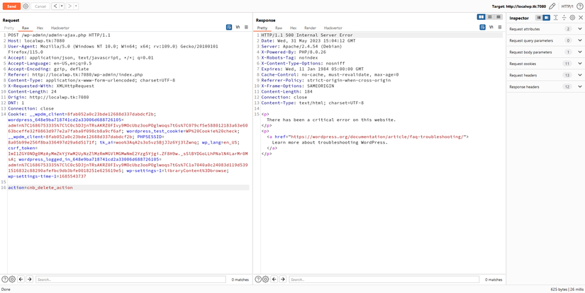Open help via the question mark icon
This screenshot has height=293, width=585.
579,6
